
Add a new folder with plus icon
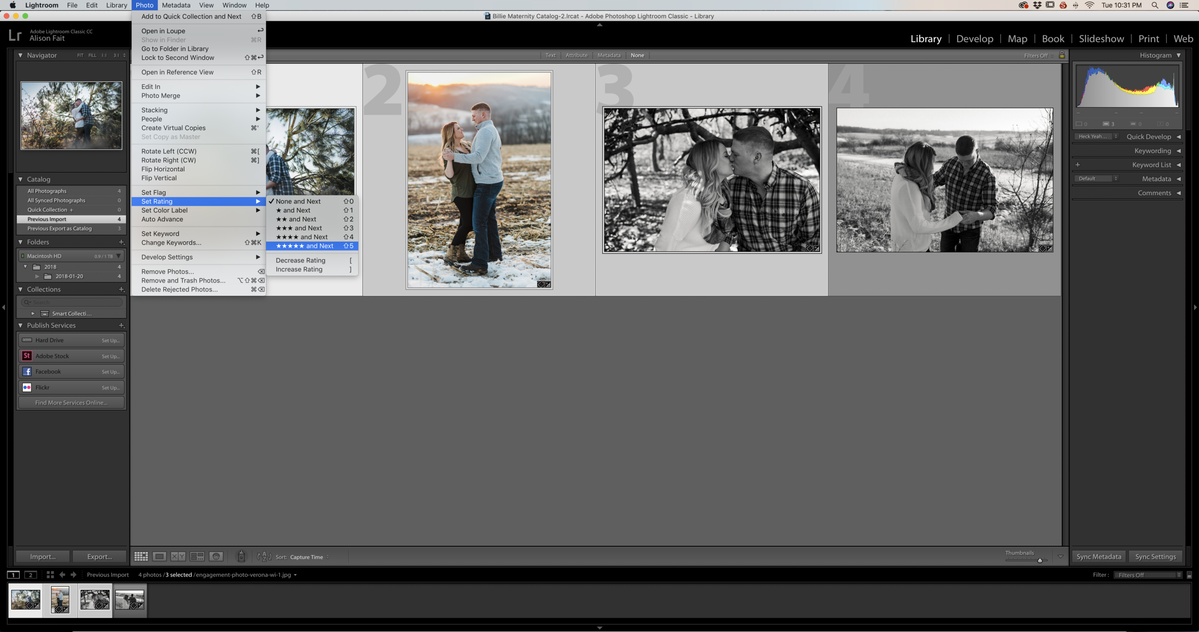(121, 242)
